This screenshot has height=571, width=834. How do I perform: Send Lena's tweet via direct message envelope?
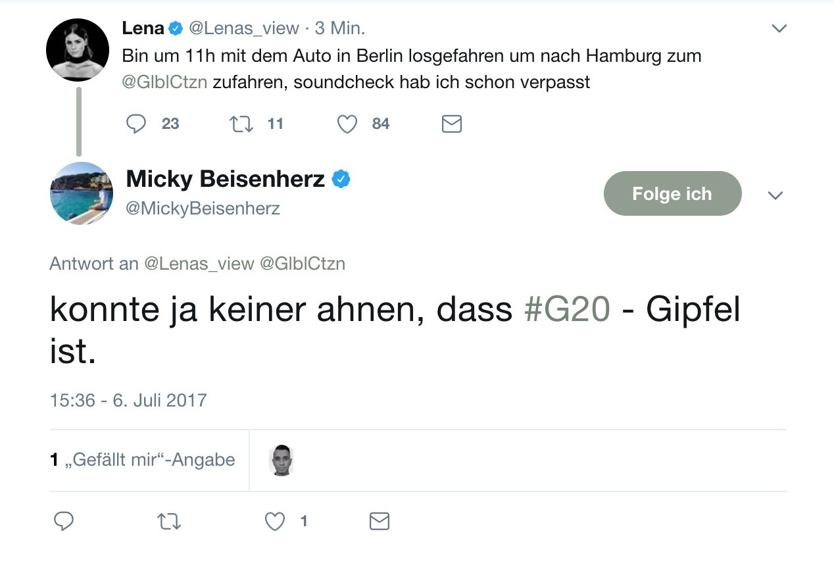[451, 124]
